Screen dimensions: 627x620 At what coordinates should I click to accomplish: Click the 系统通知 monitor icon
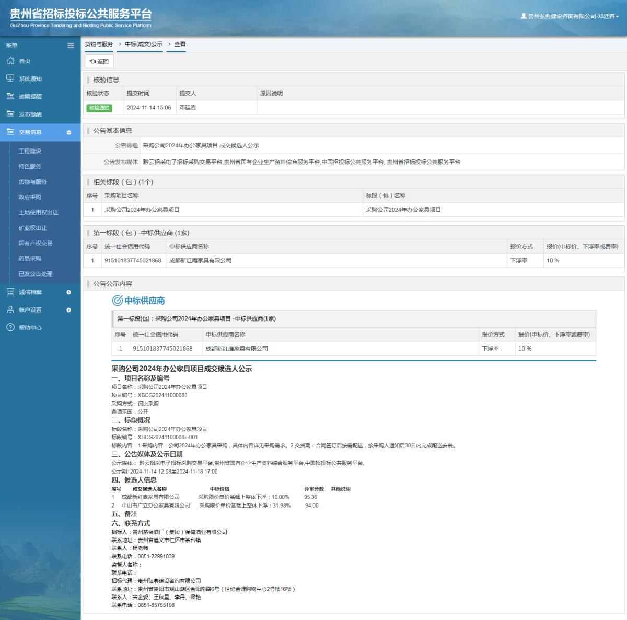(10, 78)
